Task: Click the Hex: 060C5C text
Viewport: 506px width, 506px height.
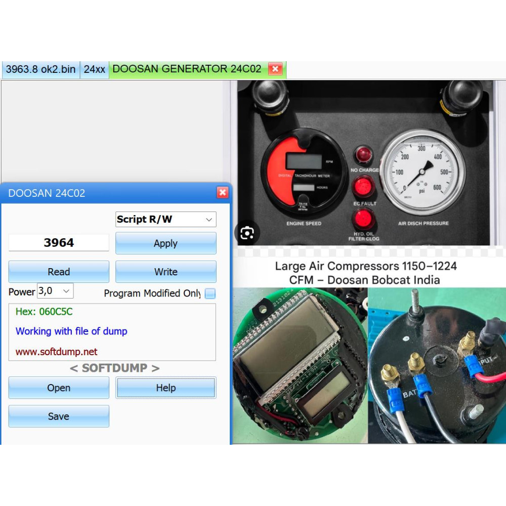Action: tap(44, 311)
